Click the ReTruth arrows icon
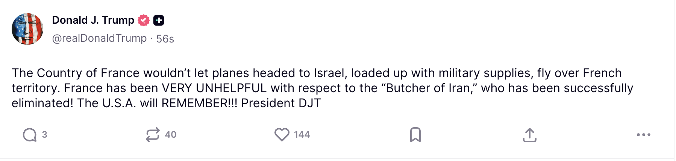The width and height of the screenshot is (676, 161). click(x=153, y=135)
